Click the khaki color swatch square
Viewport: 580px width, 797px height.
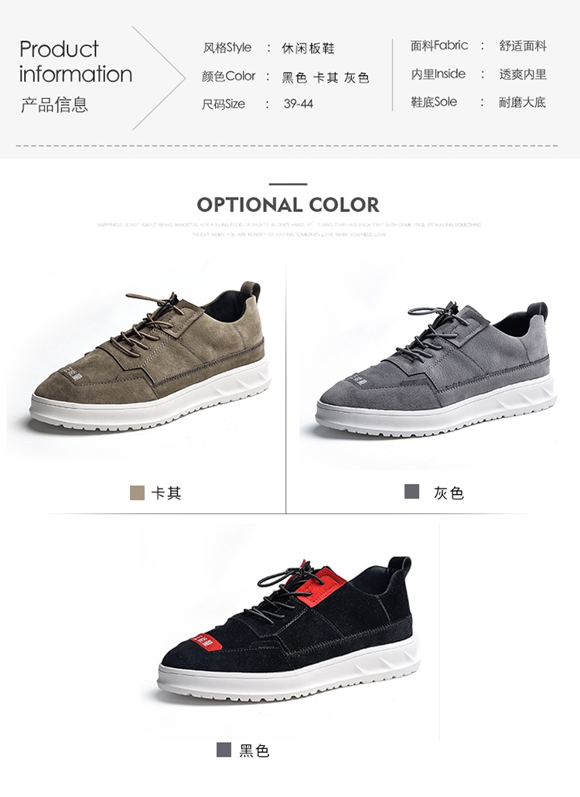[137, 492]
